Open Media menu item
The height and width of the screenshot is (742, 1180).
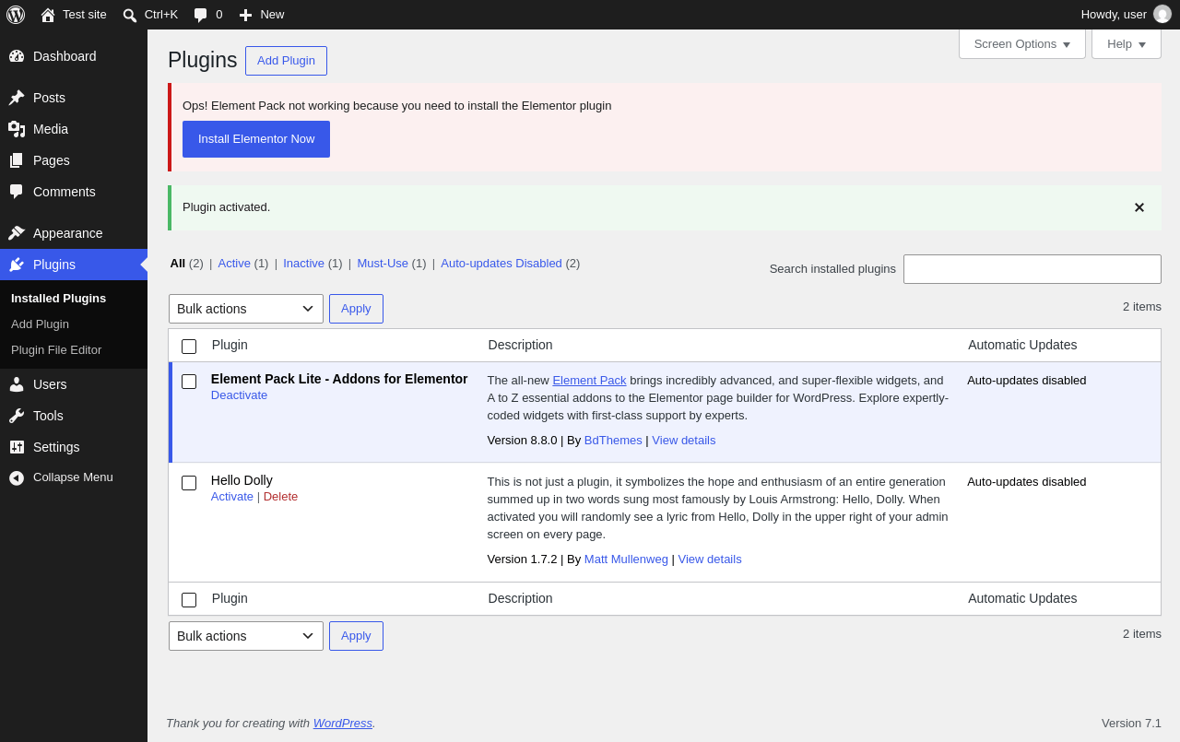(x=74, y=129)
